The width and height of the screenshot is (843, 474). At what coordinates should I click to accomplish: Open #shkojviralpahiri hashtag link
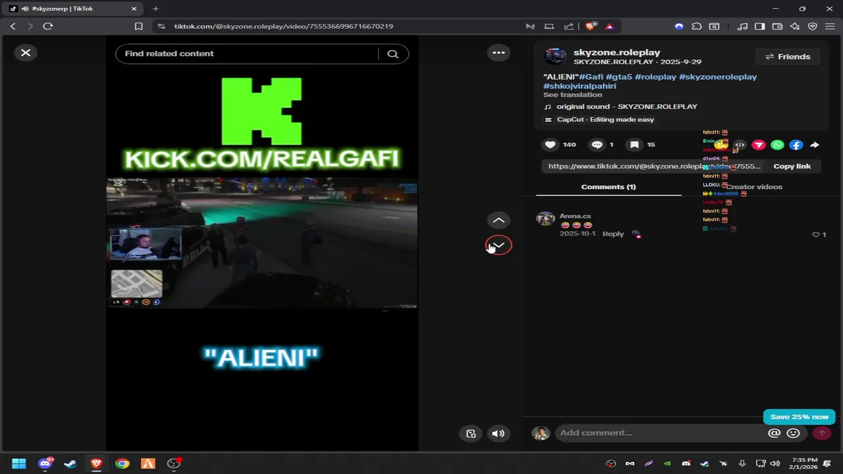(x=580, y=86)
